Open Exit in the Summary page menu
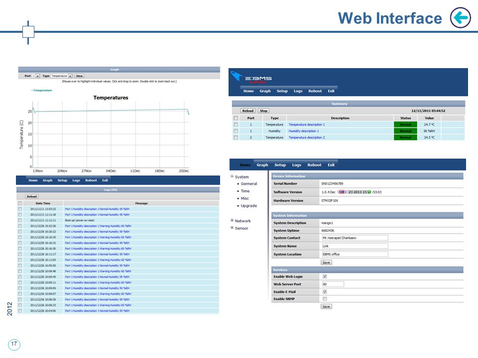This screenshot has width=478, height=358. 331,91
